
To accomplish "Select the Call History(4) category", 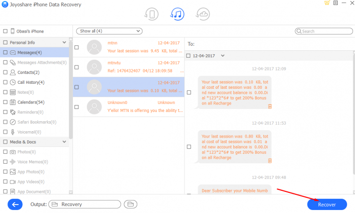I will point(35,82).
